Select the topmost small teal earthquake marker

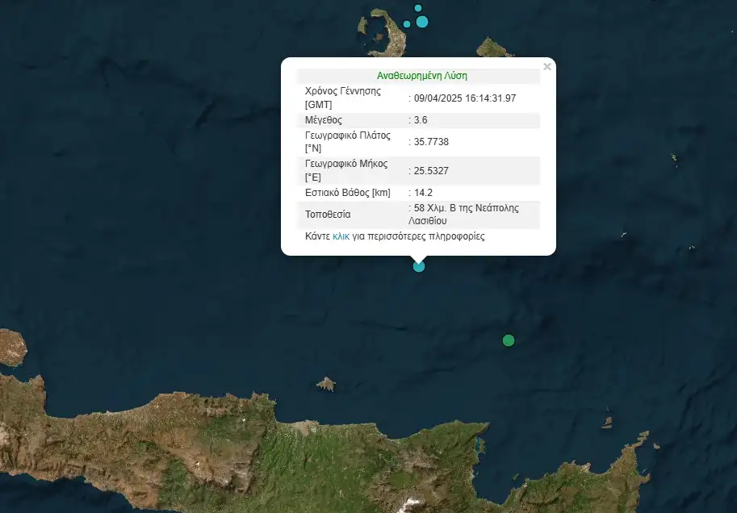tap(418, 8)
